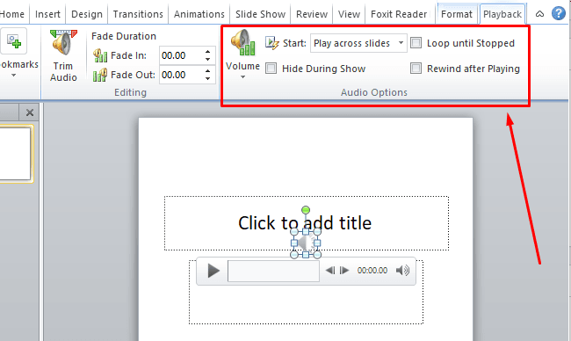Open the Start playback dropdown
Viewport: 571px width, 341px height.
(401, 43)
